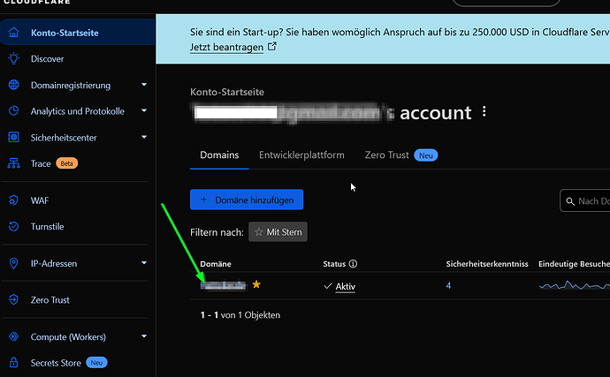Click the Beta badge next to Trace
This screenshot has height=377, width=610.
[66, 163]
